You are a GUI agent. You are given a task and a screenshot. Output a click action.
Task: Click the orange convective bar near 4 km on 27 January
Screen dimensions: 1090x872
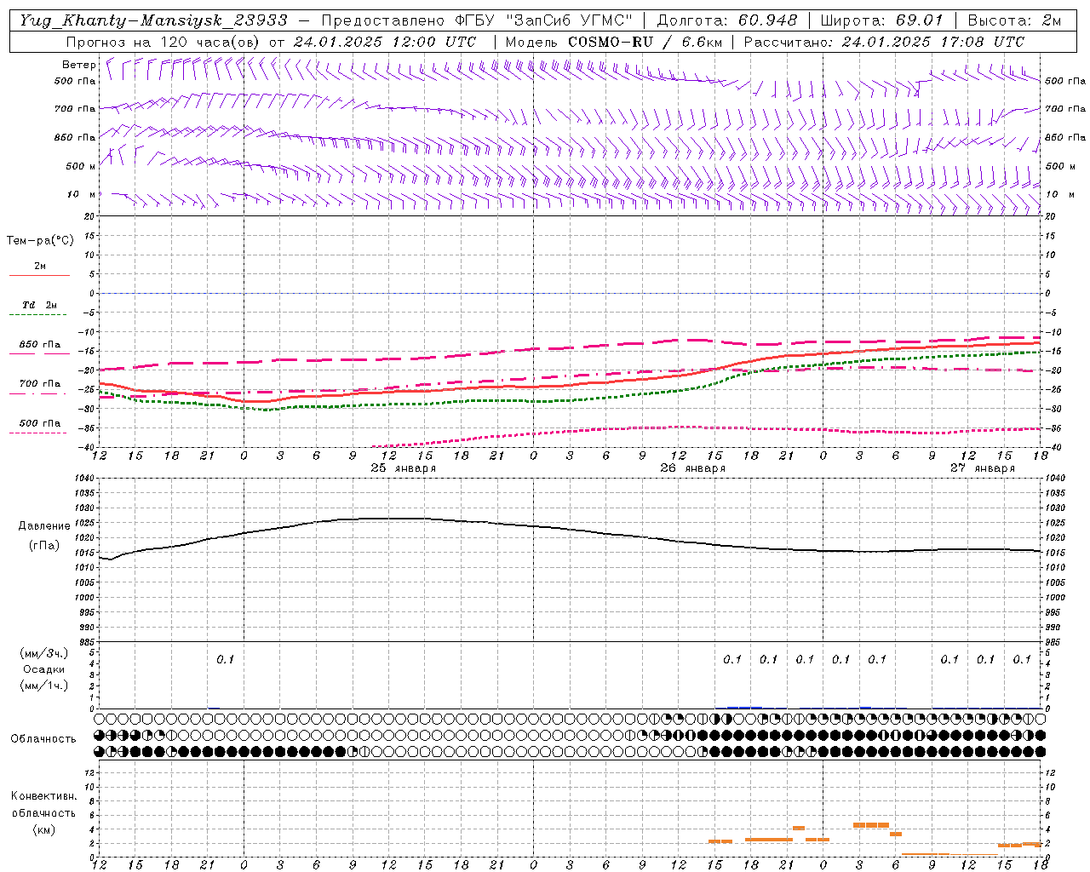click(x=871, y=825)
